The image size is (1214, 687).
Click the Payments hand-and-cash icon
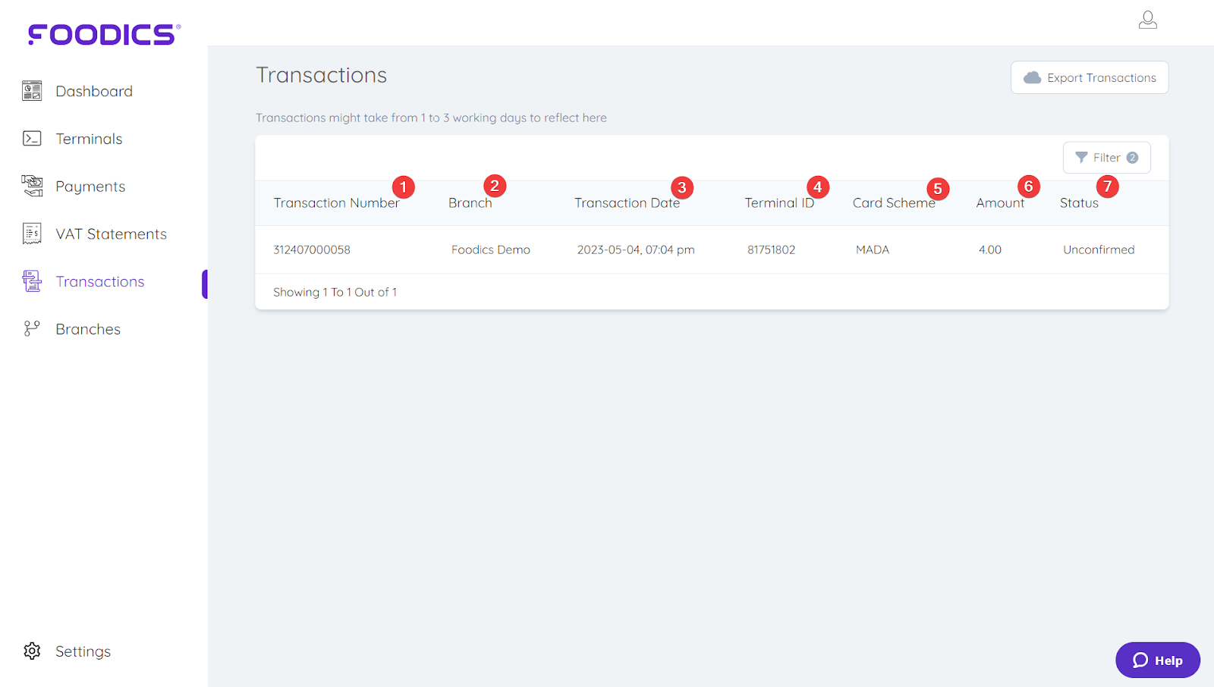click(31, 186)
